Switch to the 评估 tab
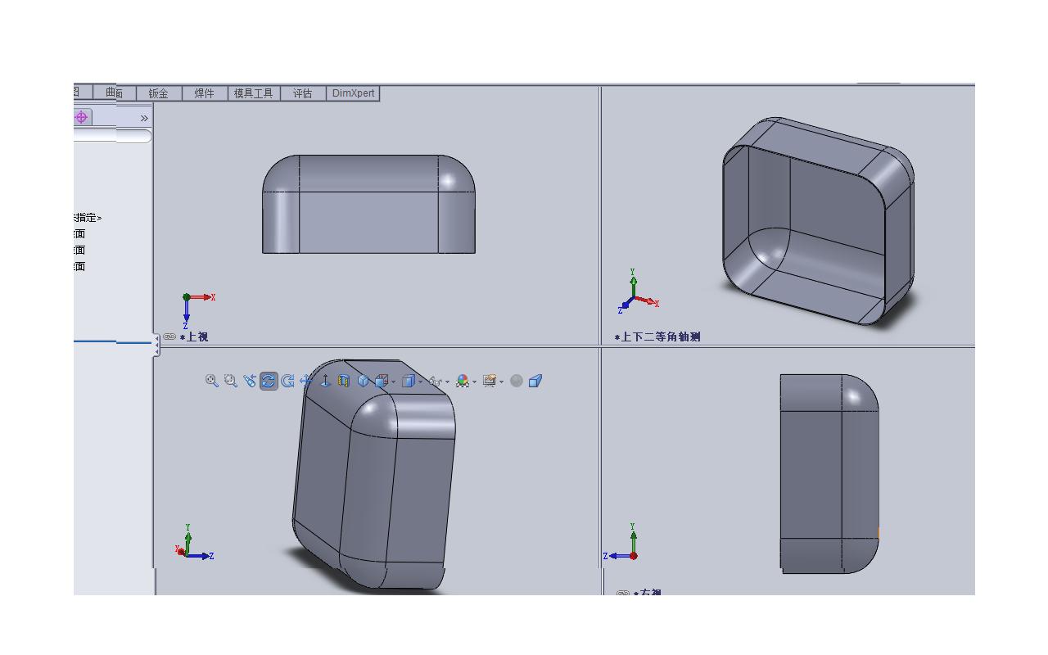This screenshot has width=1048, height=655. 303,93
